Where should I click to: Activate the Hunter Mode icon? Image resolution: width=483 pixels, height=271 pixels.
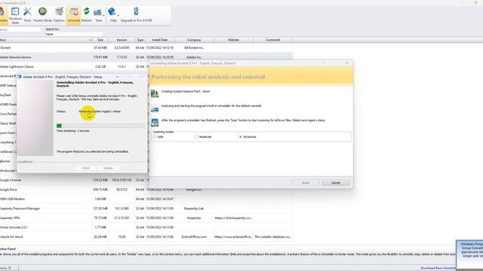pyautogui.click(x=42, y=15)
